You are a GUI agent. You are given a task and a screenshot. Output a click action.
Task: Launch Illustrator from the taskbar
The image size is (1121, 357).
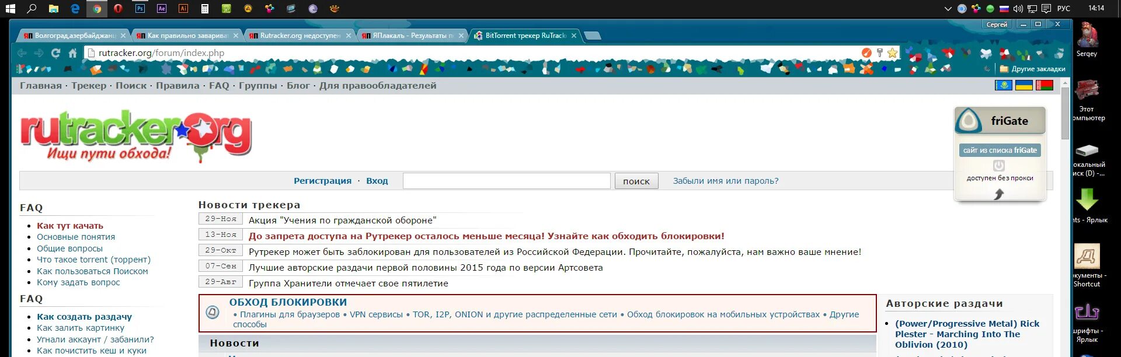pyautogui.click(x=183, y=9)
